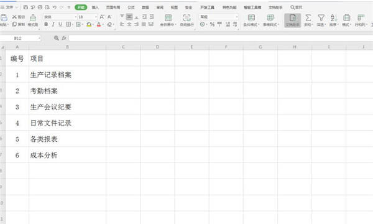Click the Name Box showing B12
This screenshot has width=373, height=224.
point(21,38)
